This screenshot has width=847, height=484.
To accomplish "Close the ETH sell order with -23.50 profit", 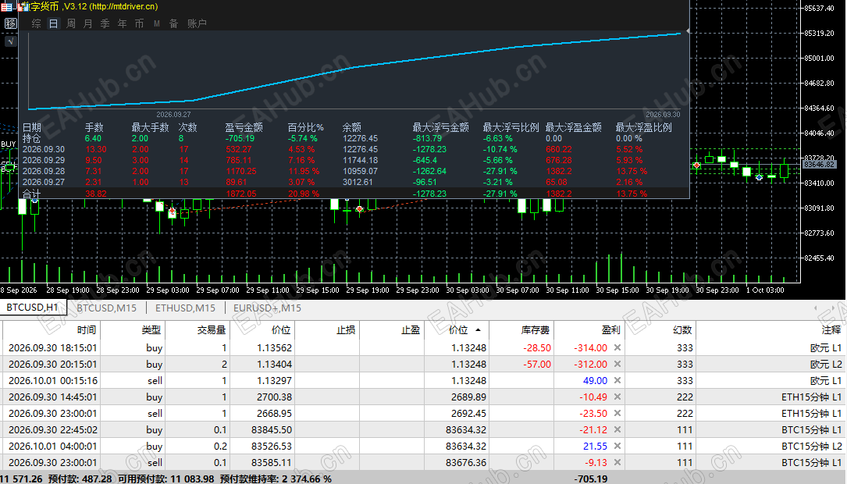I will 617,413.
